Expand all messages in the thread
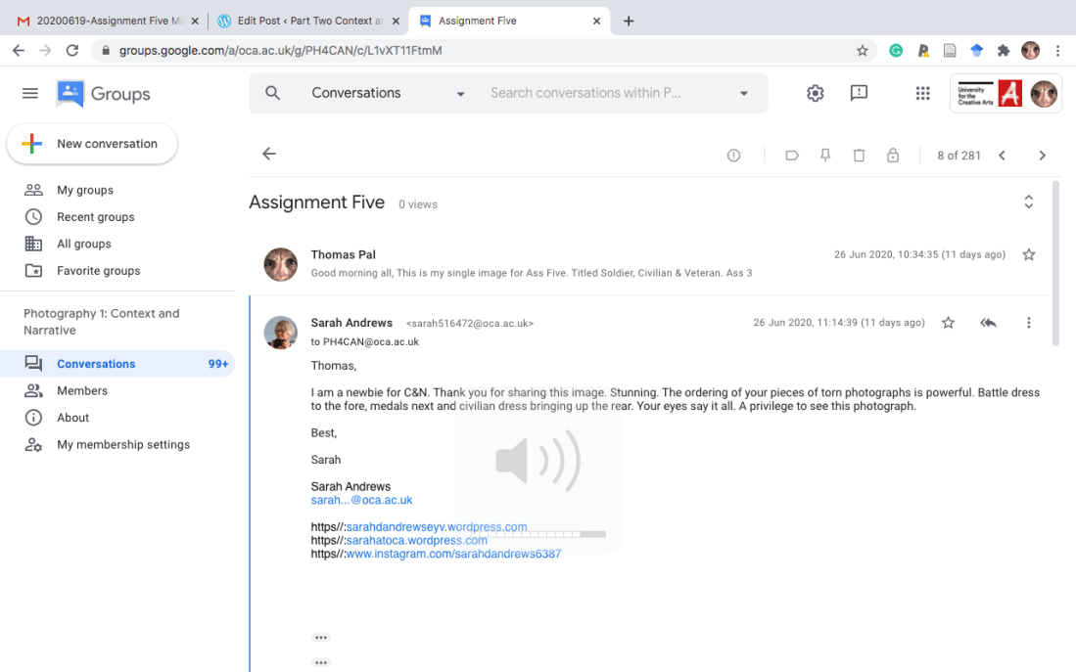The height and width of the screenshot is (672, 1076). click(1028, 202)
